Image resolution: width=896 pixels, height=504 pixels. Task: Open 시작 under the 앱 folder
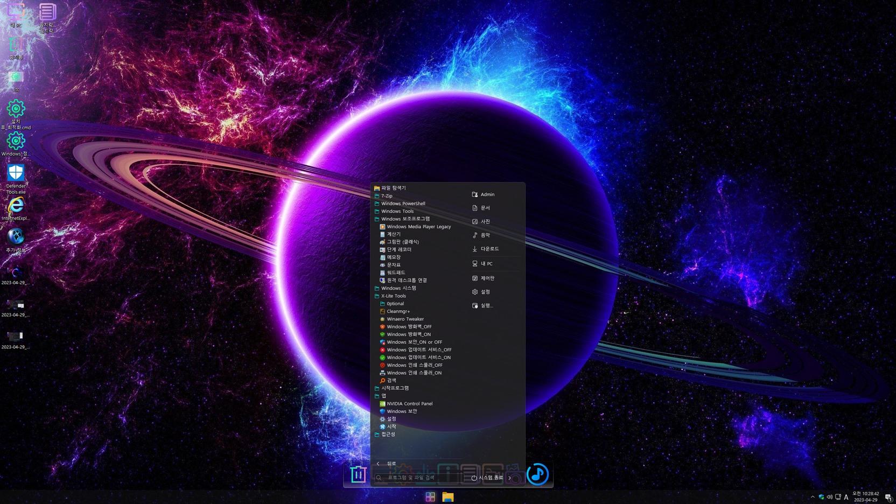click(388, 426)
